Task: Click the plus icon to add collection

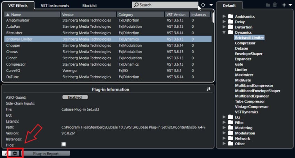Action: 284,5
